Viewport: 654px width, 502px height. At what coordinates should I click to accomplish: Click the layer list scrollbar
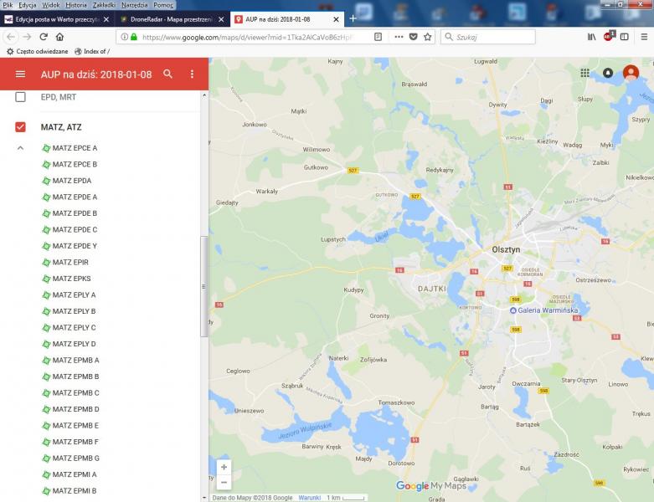[x=203, y=284]
